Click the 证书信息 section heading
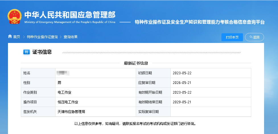 (42, 52)
